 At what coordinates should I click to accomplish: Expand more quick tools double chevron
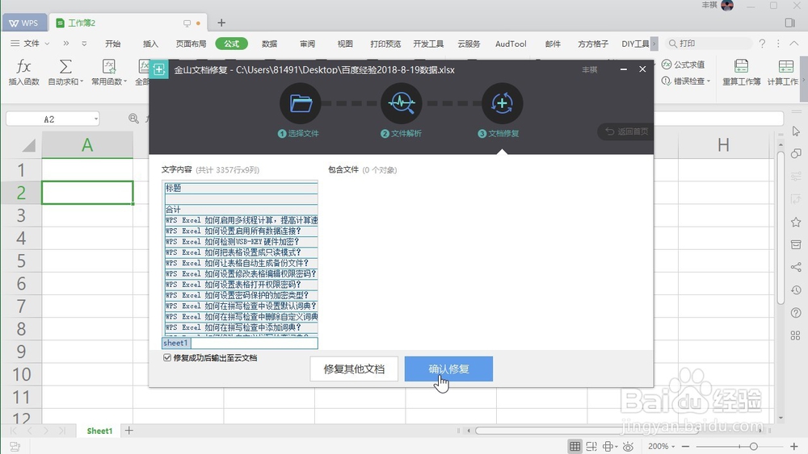(x=66, y=44)
